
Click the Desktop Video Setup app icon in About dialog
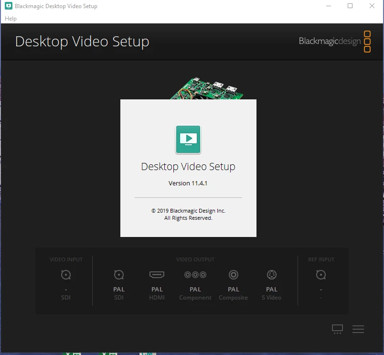[x=188, y=140]
